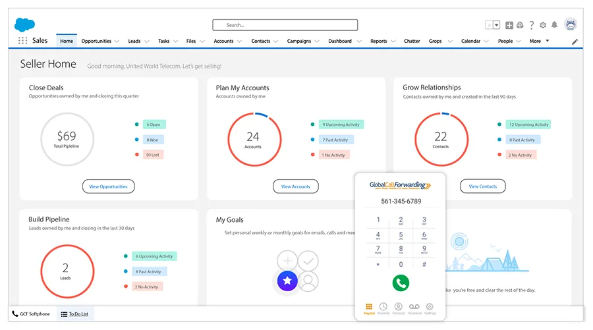Viewport: 593px width, 330px height.
Task: Open Recents in the softphone
Action: click(383, 308)
